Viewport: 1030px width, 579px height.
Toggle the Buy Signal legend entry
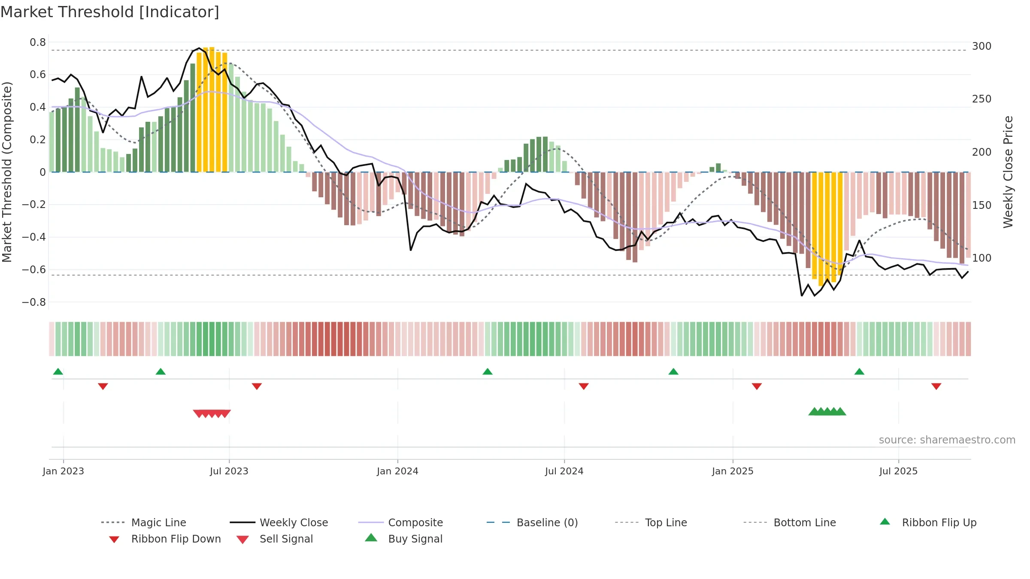[403, 539]
